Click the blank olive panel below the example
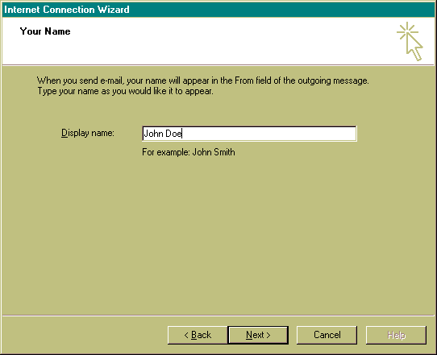Screen dimensions: 437x355 [218, 237]
